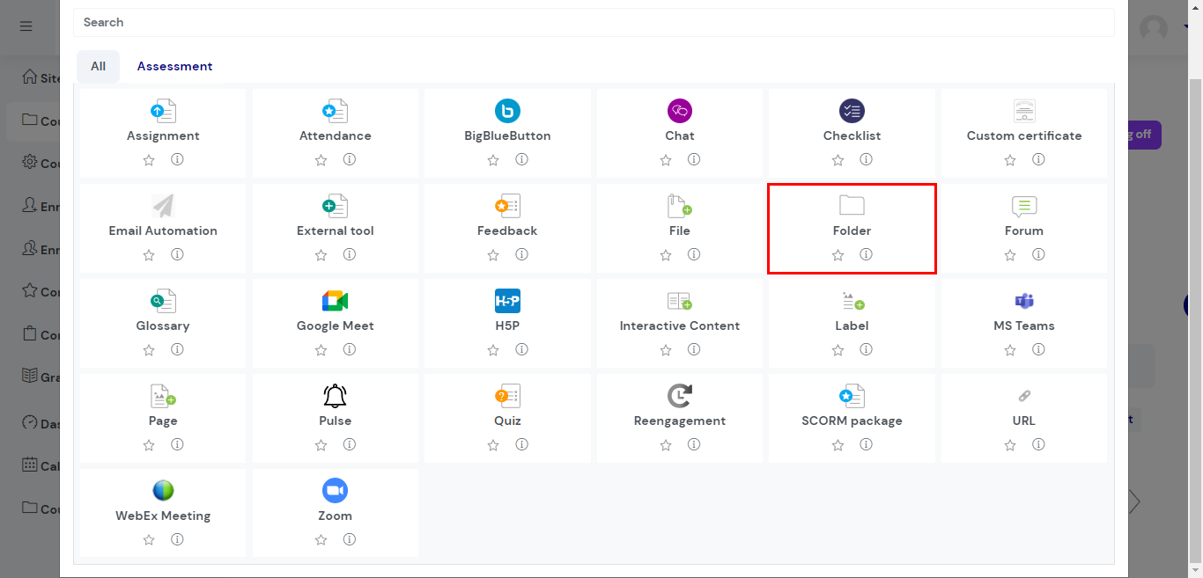Image resolution: width=1203 pixels, height=578 pixels.
Task: Choose the Page resource icon
Action: pyautogui.click(x=163, y=396)
